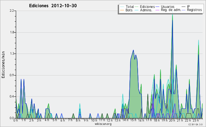This screenshot has height=127, width=206.
Task: Click the 12 h axis label
Action: [109, 120]
